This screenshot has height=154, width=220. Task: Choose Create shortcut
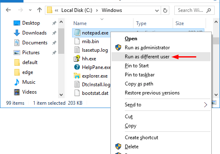161,138
